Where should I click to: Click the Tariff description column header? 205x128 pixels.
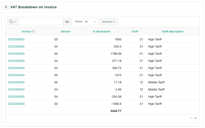[172, 31]
